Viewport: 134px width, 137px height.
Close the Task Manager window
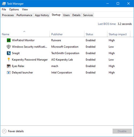[x=128, y=3]
